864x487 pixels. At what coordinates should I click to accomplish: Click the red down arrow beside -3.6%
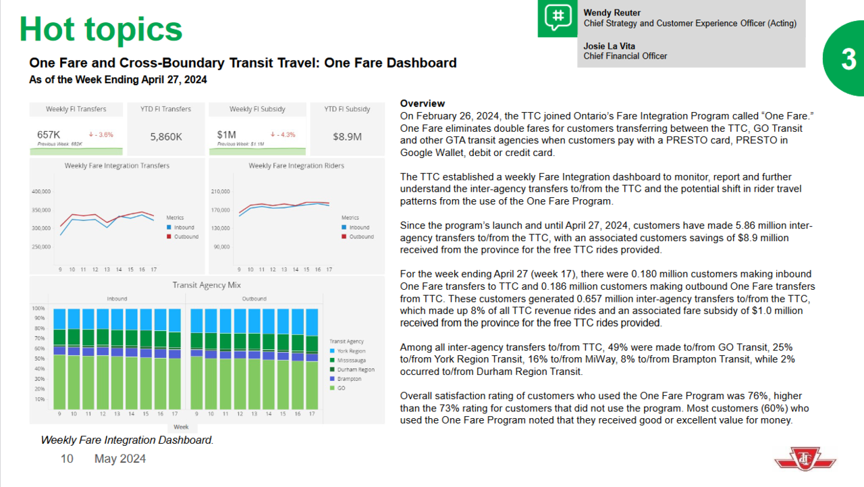[91, 134]
